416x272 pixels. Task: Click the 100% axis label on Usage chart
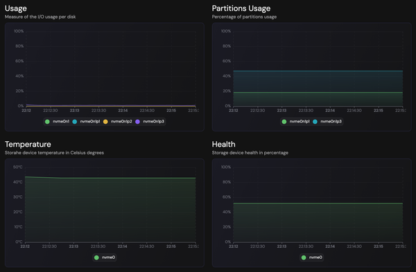pyautogui.click(x=19, y=31)
